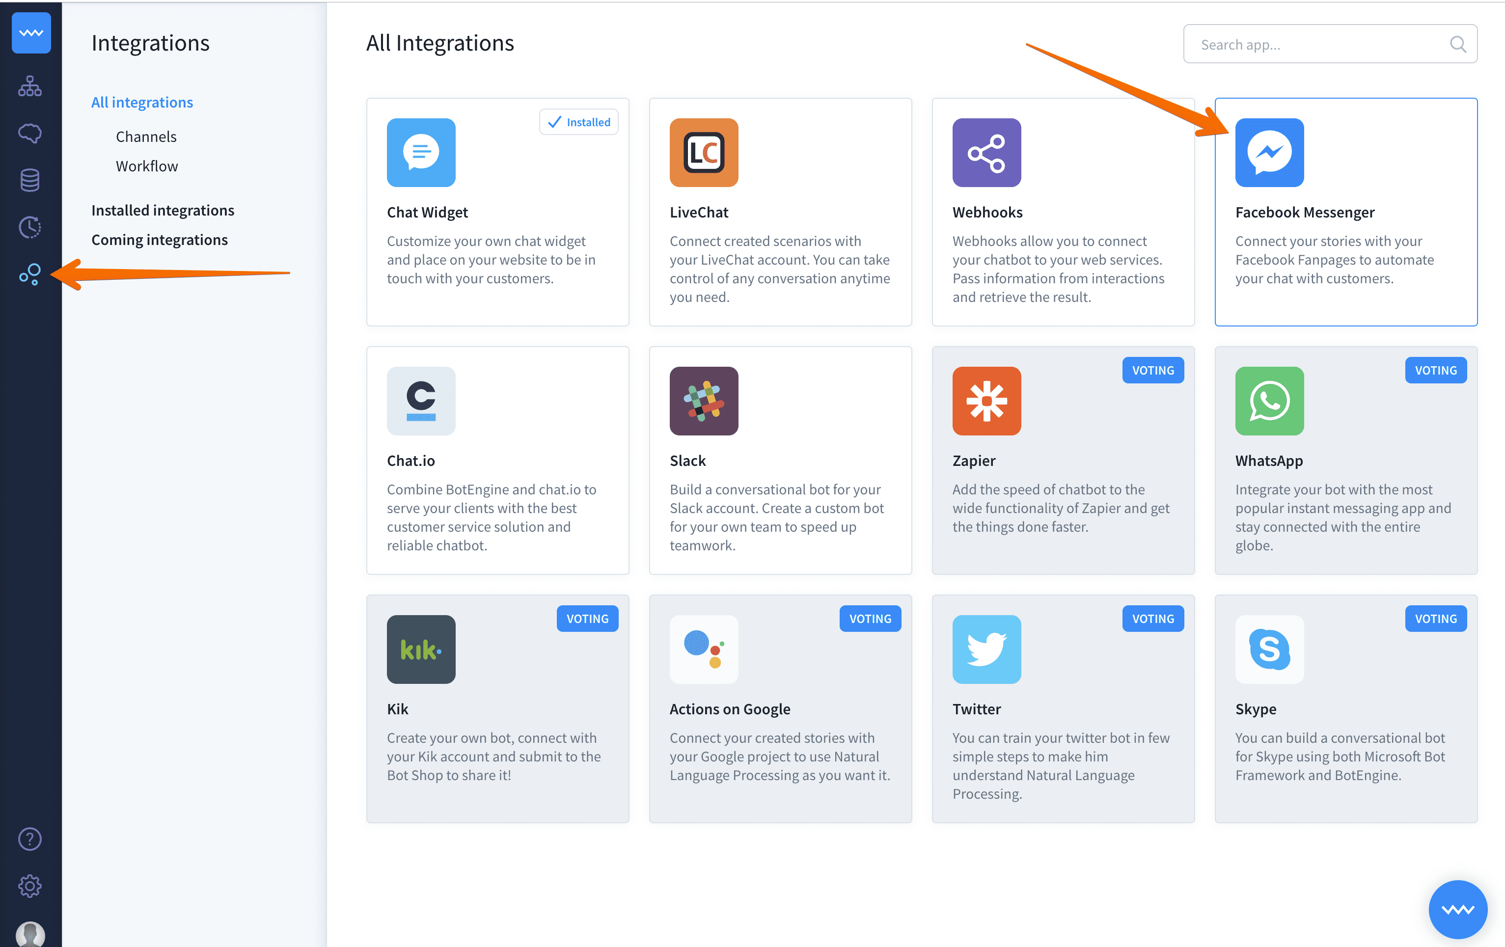The width and height of the screenshot is (1505, 947).
Task: Click the Twitter description text
Action: point(1061,766)
